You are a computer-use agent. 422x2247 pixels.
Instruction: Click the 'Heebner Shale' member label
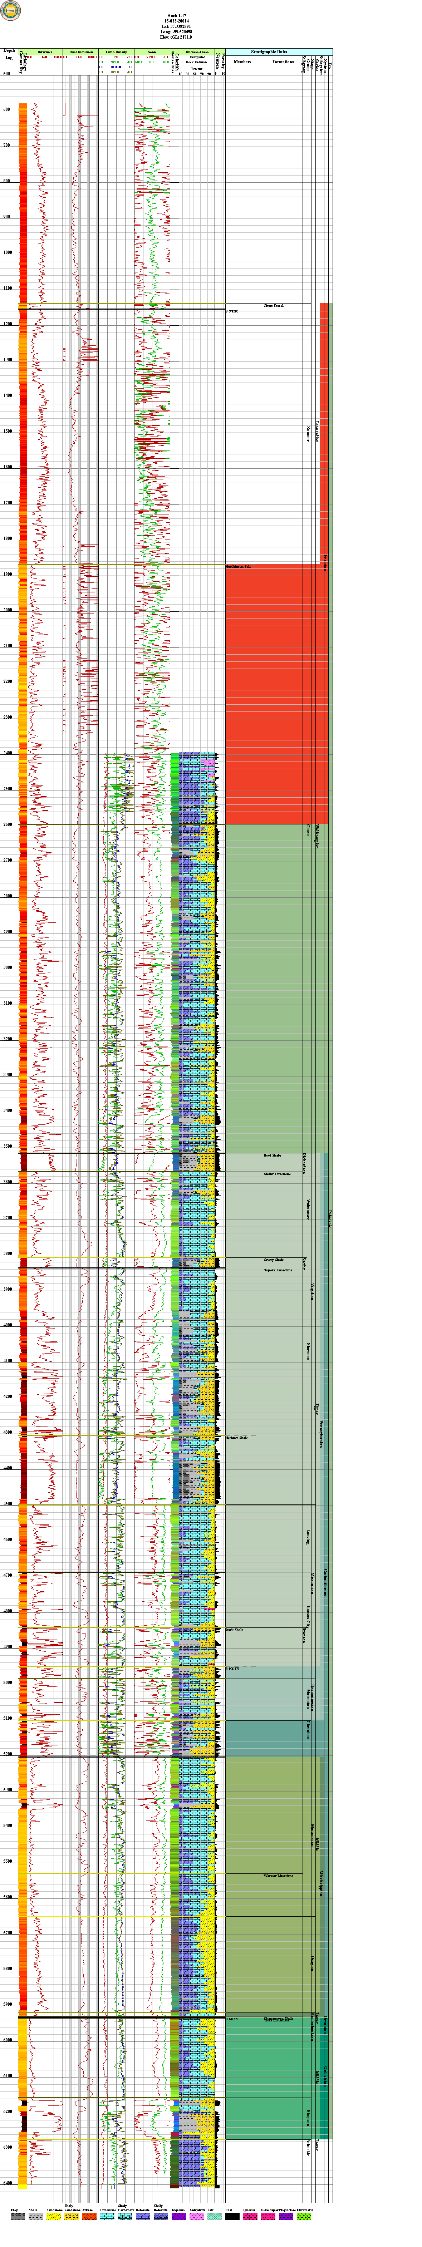(237, 1438)
